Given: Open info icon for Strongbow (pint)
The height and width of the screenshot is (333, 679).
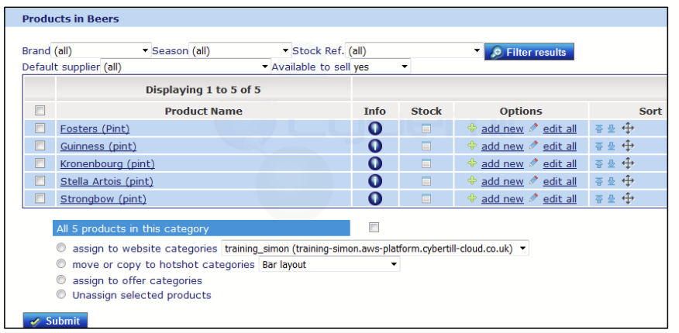Looking at the screenshot, I should click(x=375, y=198).
